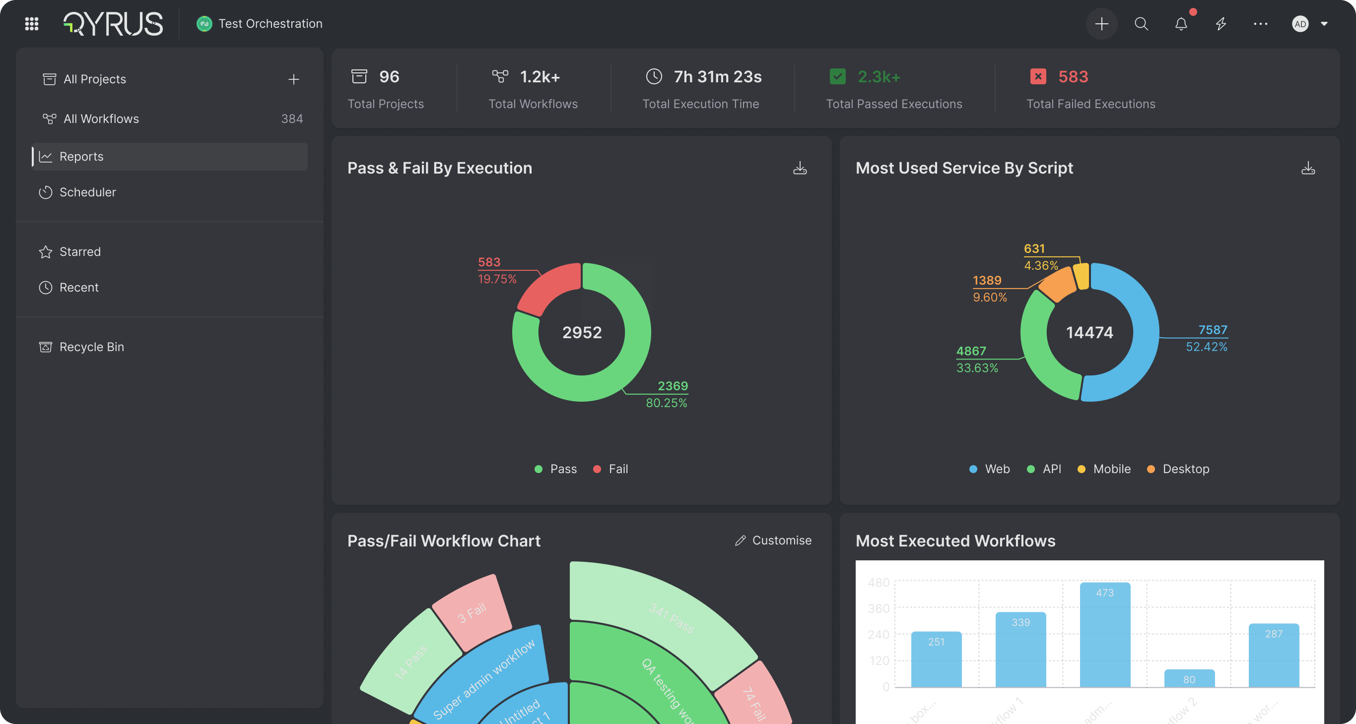This screenshot has height=724, width=1356.
Task: Toggle Mobile legend item
Action: coord(1104,469)
